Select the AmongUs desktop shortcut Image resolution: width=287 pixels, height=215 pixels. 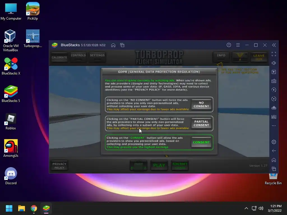click(x=11, y=148)
